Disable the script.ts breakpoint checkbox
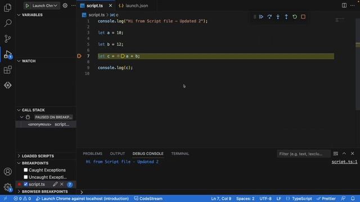The height and width of the screenshot is (202, 360). [x=26, y=184]
